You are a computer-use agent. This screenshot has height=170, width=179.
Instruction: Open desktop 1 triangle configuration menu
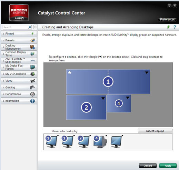(x=147, y=73)
